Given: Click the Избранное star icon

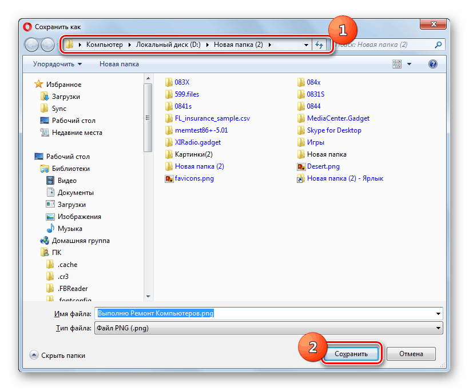Looking at the screenshot, I should 38,84.
